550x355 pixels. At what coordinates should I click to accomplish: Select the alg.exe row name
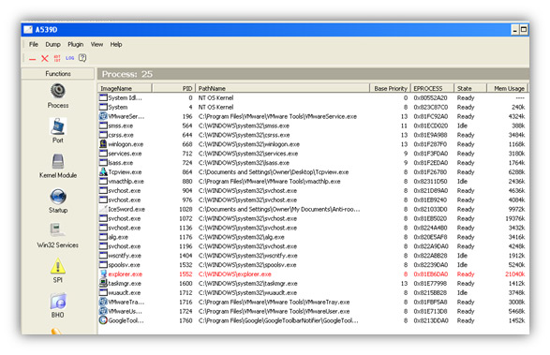[118, 237]
